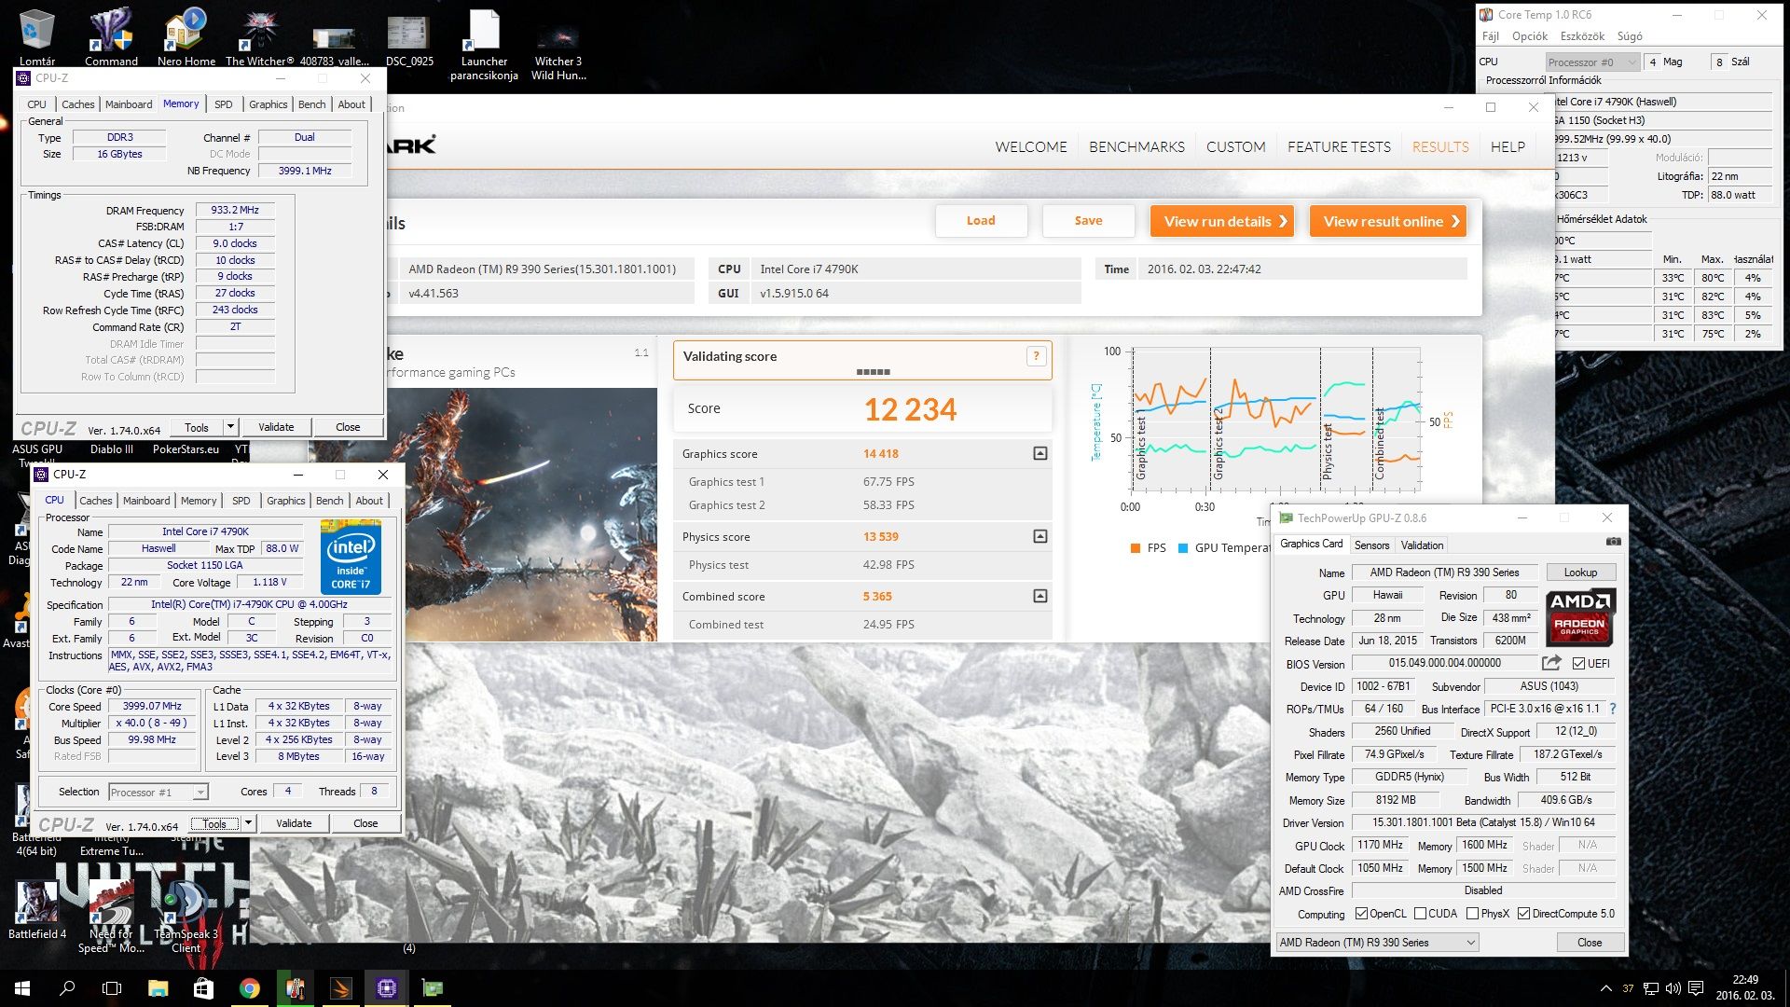Viewport: 1790px width, 1007px height.
Task: Click View run details button
Action: pyautogui.click(x=1222, y=221)
